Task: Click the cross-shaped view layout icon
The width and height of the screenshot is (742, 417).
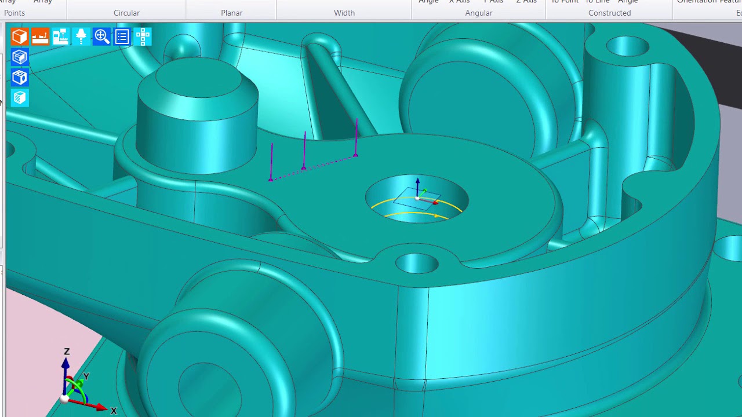Action: pyautogui.click(x=143, y=36)
